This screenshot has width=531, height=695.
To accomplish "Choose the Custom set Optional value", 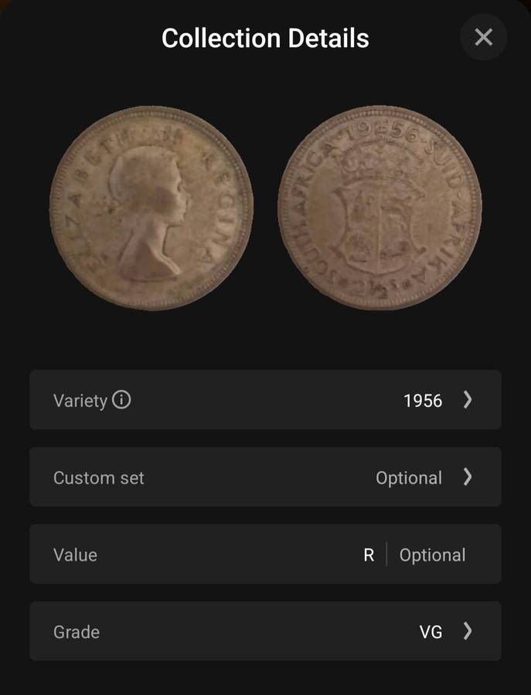I will coord(409,478).
